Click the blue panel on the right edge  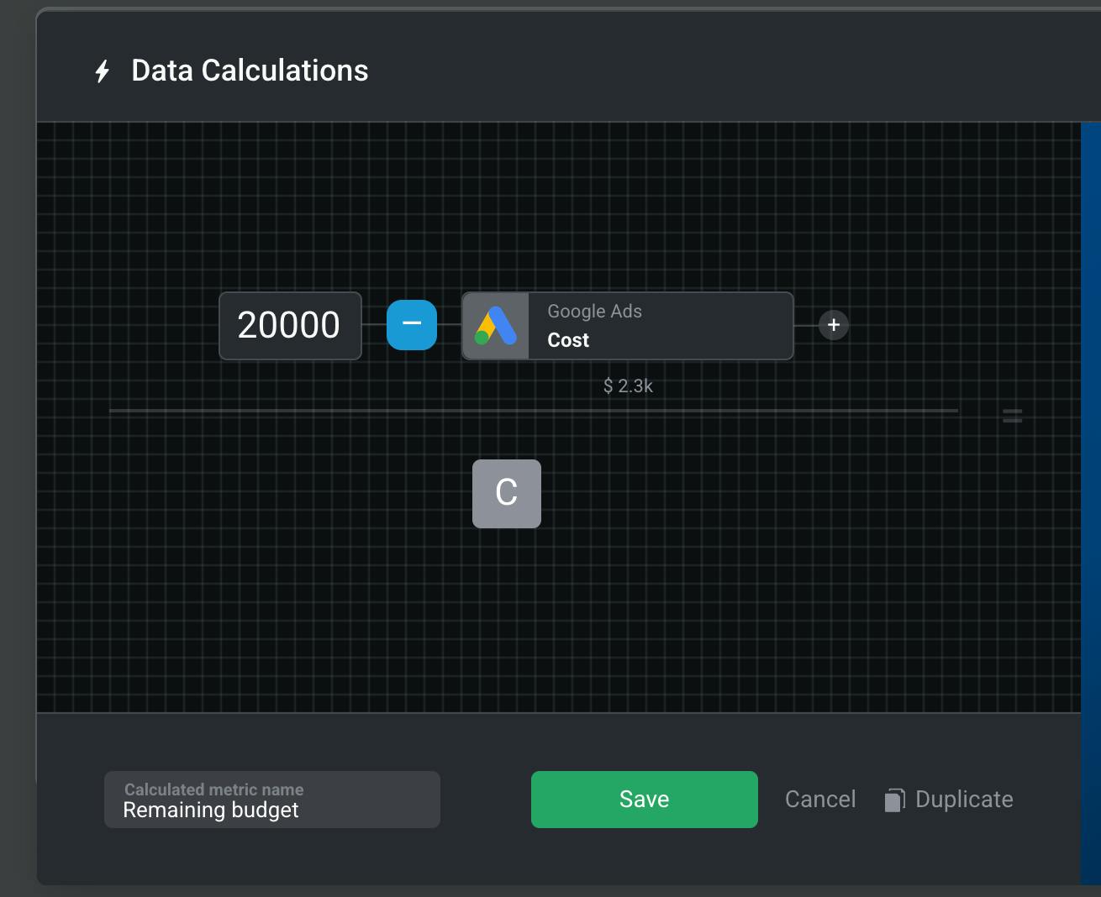(x=1090, y=502)
